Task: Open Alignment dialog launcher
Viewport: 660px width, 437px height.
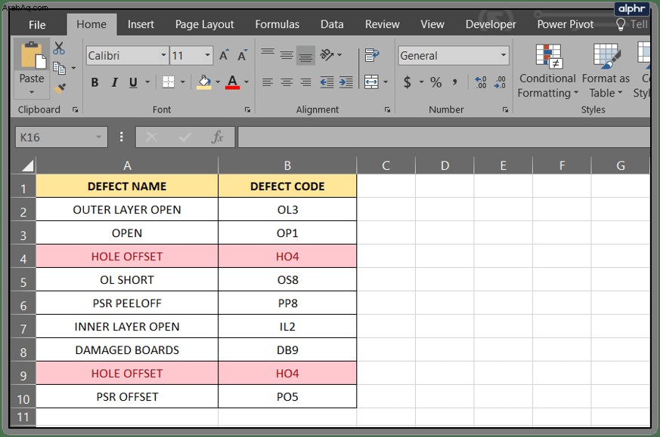Action: pos(387,109)
